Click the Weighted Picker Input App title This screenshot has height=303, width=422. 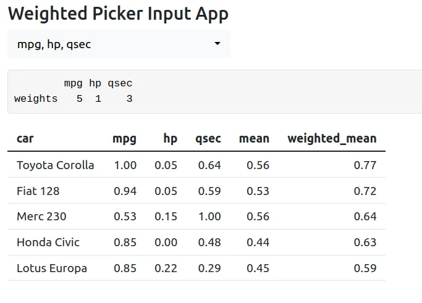click(x=118, y=14)
